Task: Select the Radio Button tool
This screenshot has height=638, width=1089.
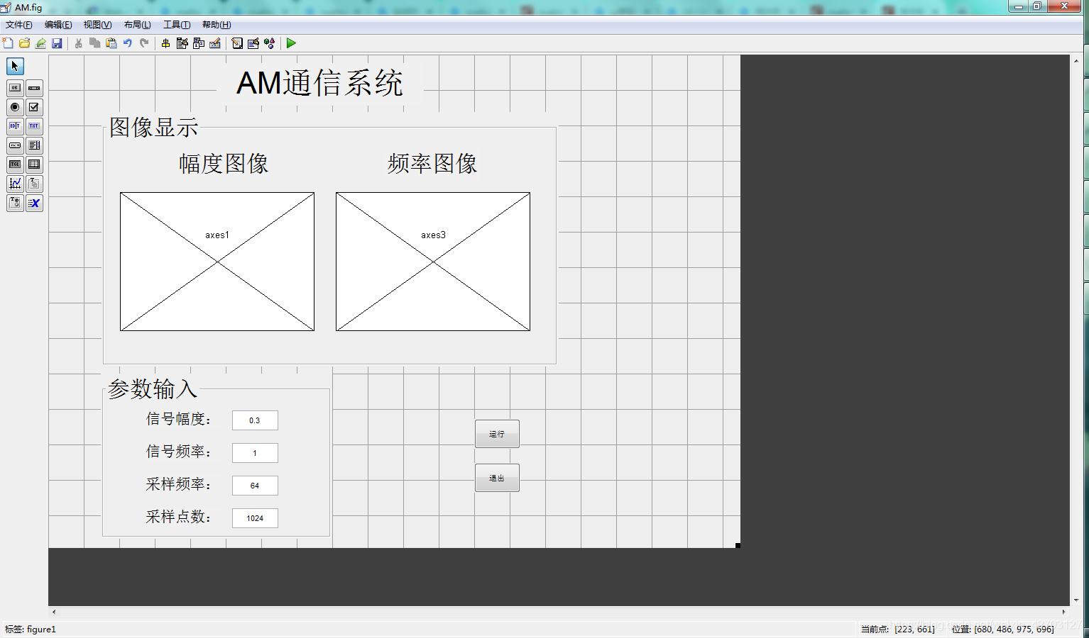Action: (14, 107)
